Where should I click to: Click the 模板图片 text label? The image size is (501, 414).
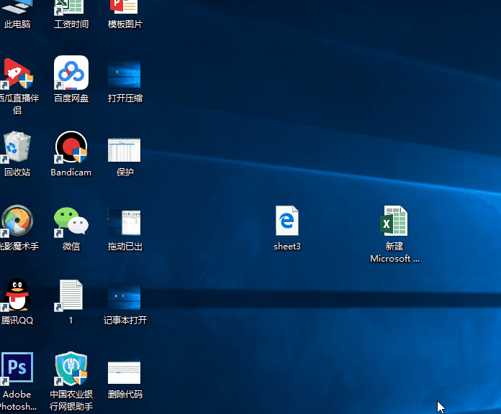125,24
